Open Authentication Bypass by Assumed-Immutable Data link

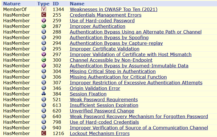click(x=129, y=66)
